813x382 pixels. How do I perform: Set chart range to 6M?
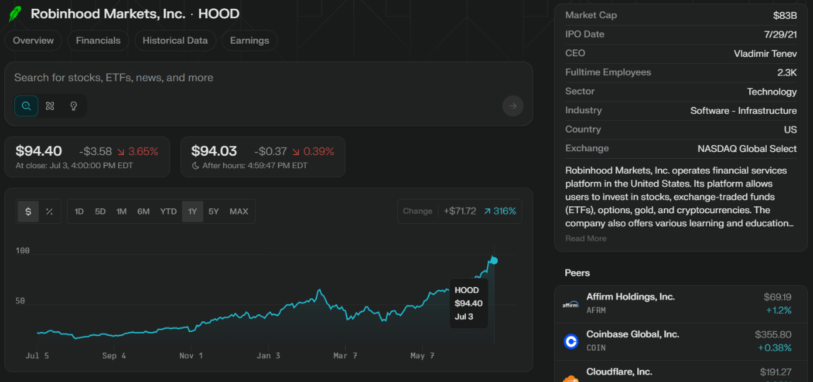click(x=143, y=211)
